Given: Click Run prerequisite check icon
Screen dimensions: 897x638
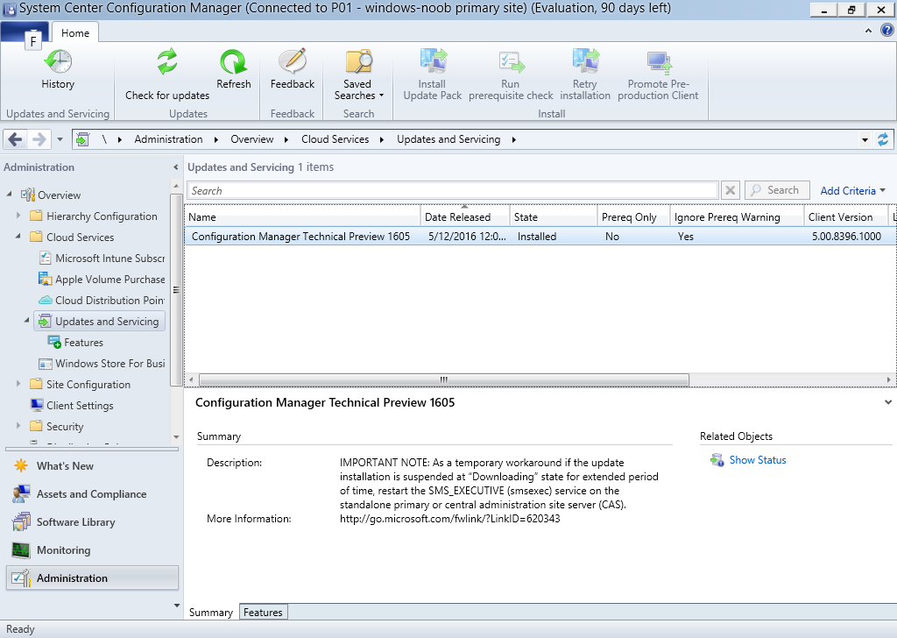Looking at the screenshot, I should point(511,62).
